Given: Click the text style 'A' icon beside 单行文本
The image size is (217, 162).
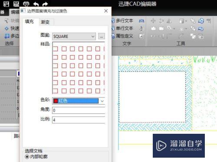Looking at the screenshot, I should point(141,28).
